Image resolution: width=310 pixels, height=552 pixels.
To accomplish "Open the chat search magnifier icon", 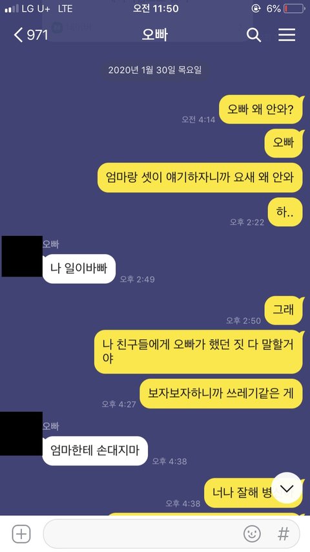I will (x=254, y=35).
